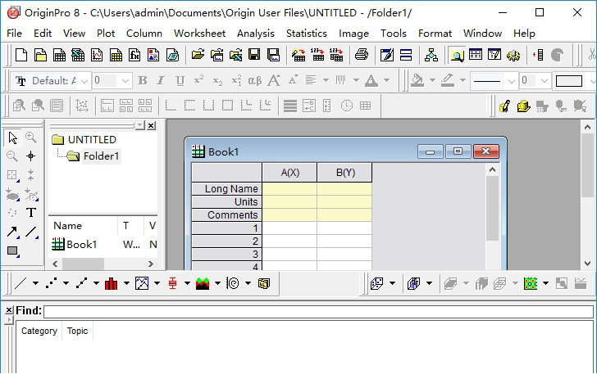Create a New Workbook from the toolbar

pyautogui.click(x=59, y=55)
